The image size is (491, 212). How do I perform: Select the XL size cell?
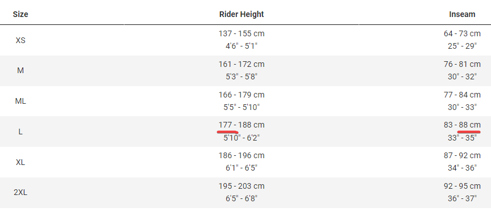pyautogui.click(x=20, y=162)
